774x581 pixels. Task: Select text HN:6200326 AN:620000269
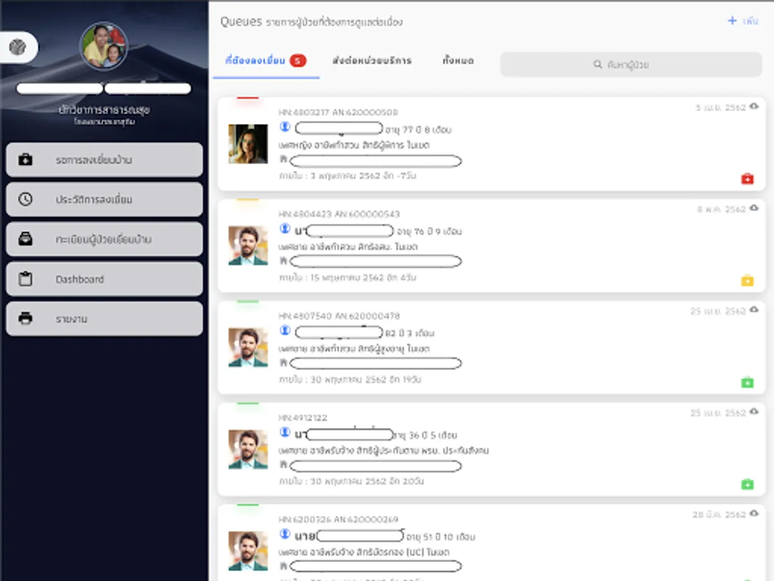pyautogui.click(x=339, y=520)
